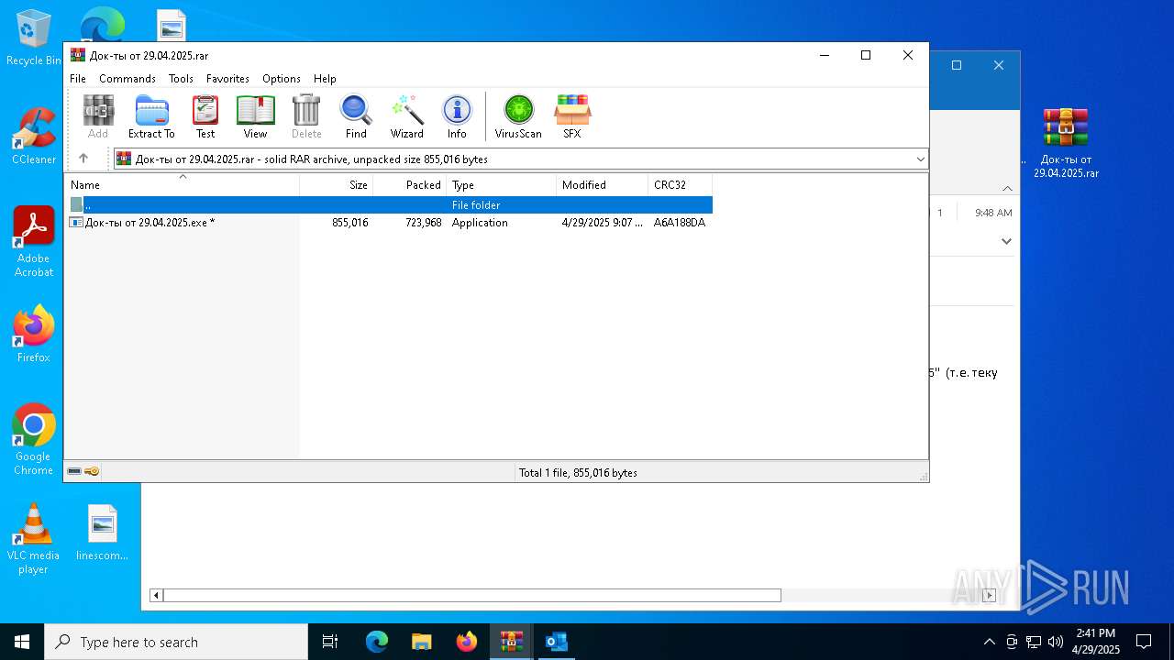Click the taskbar clock showing 2:41 PM
Viewport: 1174px width, 660px height.
click(1096, 642)
